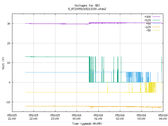
Task: Click the orange -12V legend line sample
Action: coord(156,27)
